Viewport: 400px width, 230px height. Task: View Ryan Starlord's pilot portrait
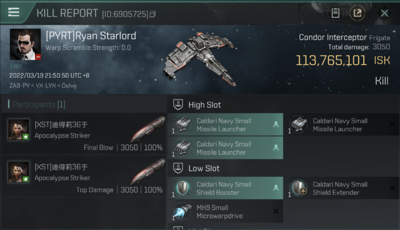25,44
